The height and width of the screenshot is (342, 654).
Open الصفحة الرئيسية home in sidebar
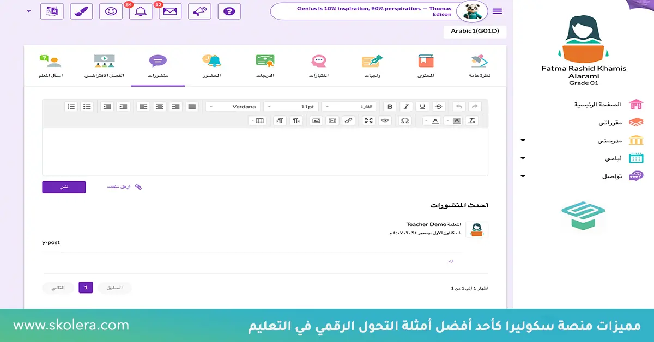609,104
